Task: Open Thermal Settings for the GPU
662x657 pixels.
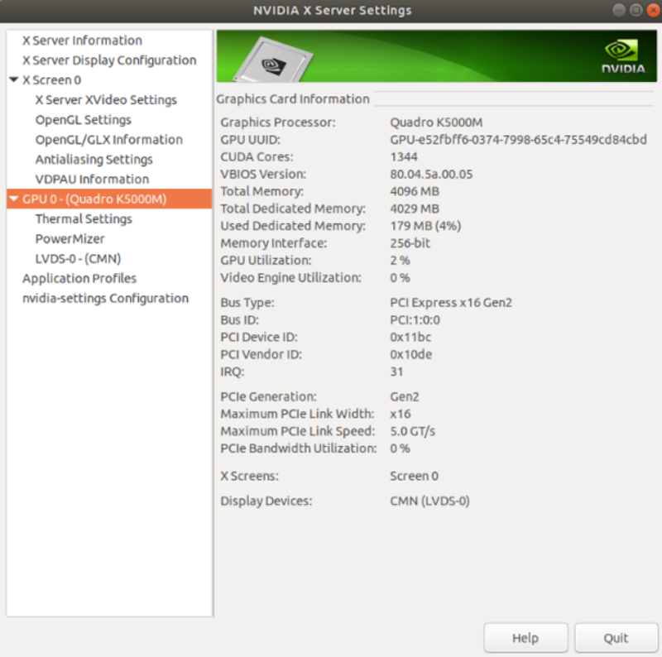Action: pyautogui.click(x=84, y=219)
